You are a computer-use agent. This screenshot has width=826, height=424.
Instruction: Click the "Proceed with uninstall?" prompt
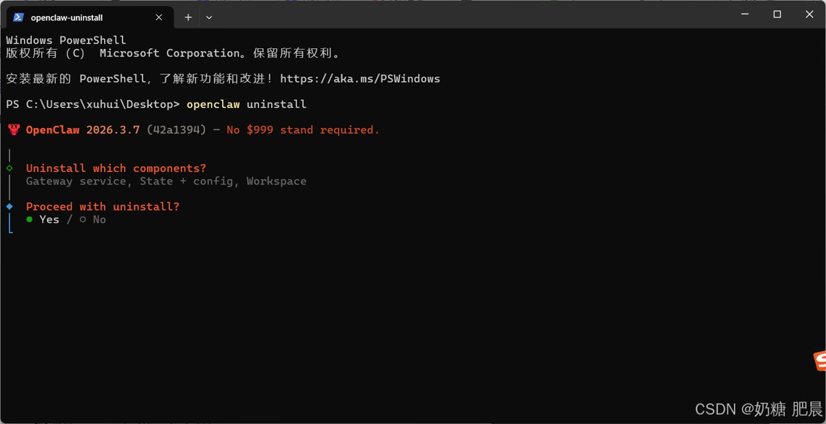pyautogui.click(x=103, y=206)
